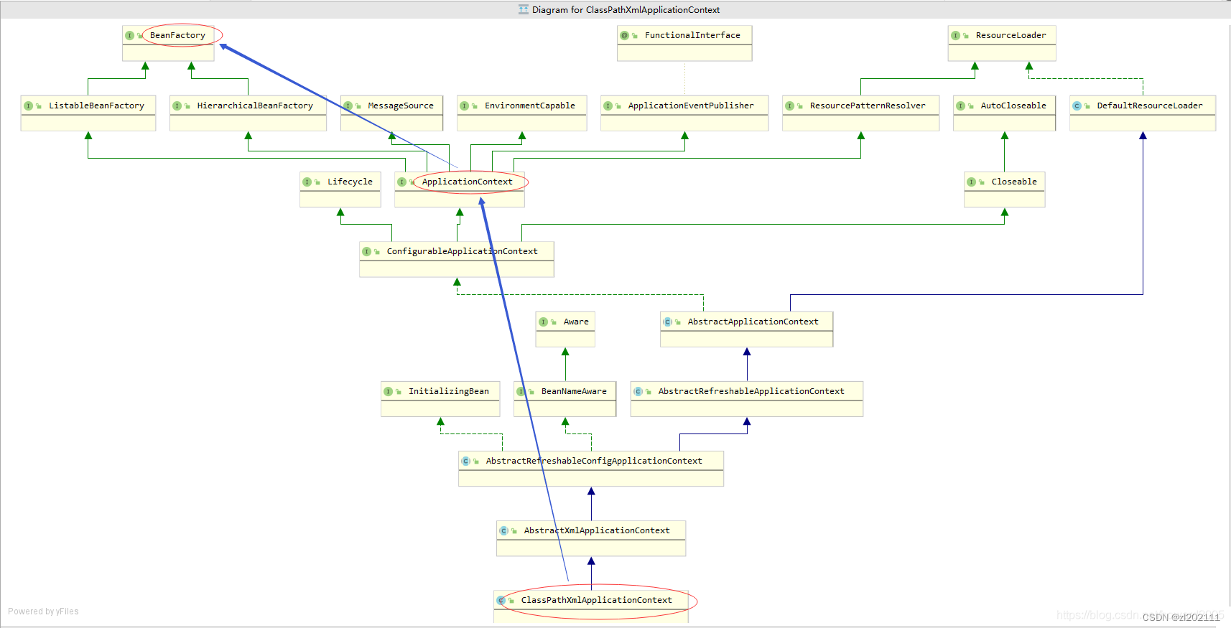Viewport: 1231px width, 628px height.
Task: Select the FunctionalInterface node label
Action: coord(692,35)
